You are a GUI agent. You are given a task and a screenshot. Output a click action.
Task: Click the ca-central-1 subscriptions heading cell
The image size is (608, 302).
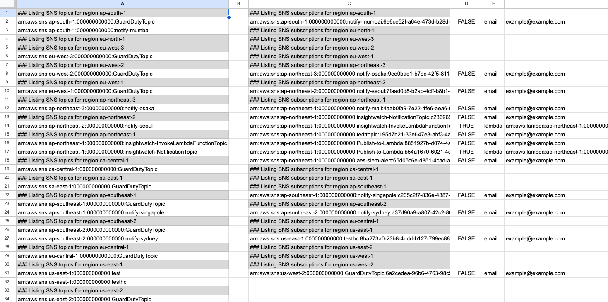click(349, 169)
